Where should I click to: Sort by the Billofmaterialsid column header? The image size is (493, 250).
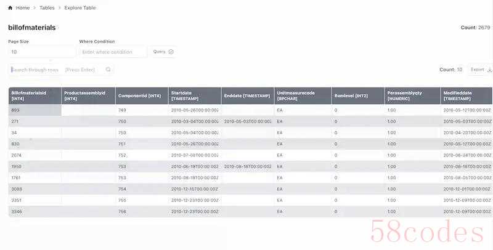(34, 95)
